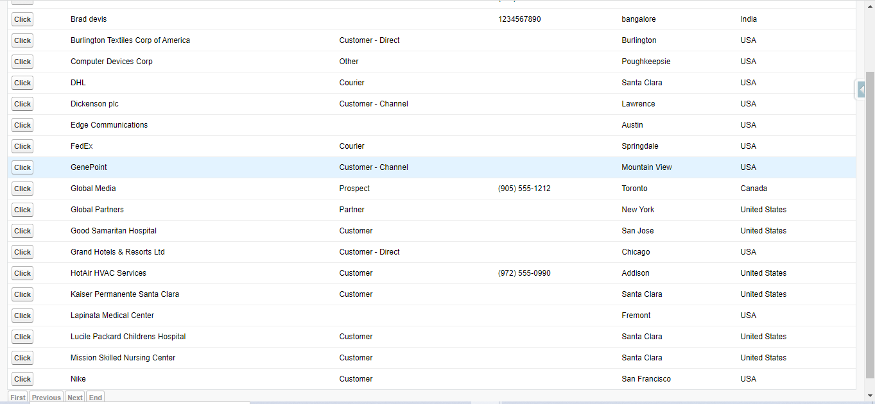Image resolution: width=875 pixels, height=404 pixels.
Task: Click the button for Edge Communications
Action: (x=22, y=125)
